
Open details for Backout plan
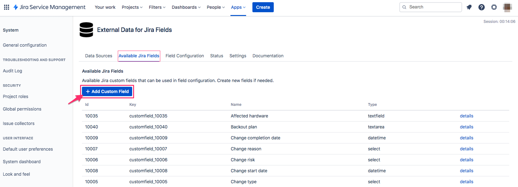point(467,127)
